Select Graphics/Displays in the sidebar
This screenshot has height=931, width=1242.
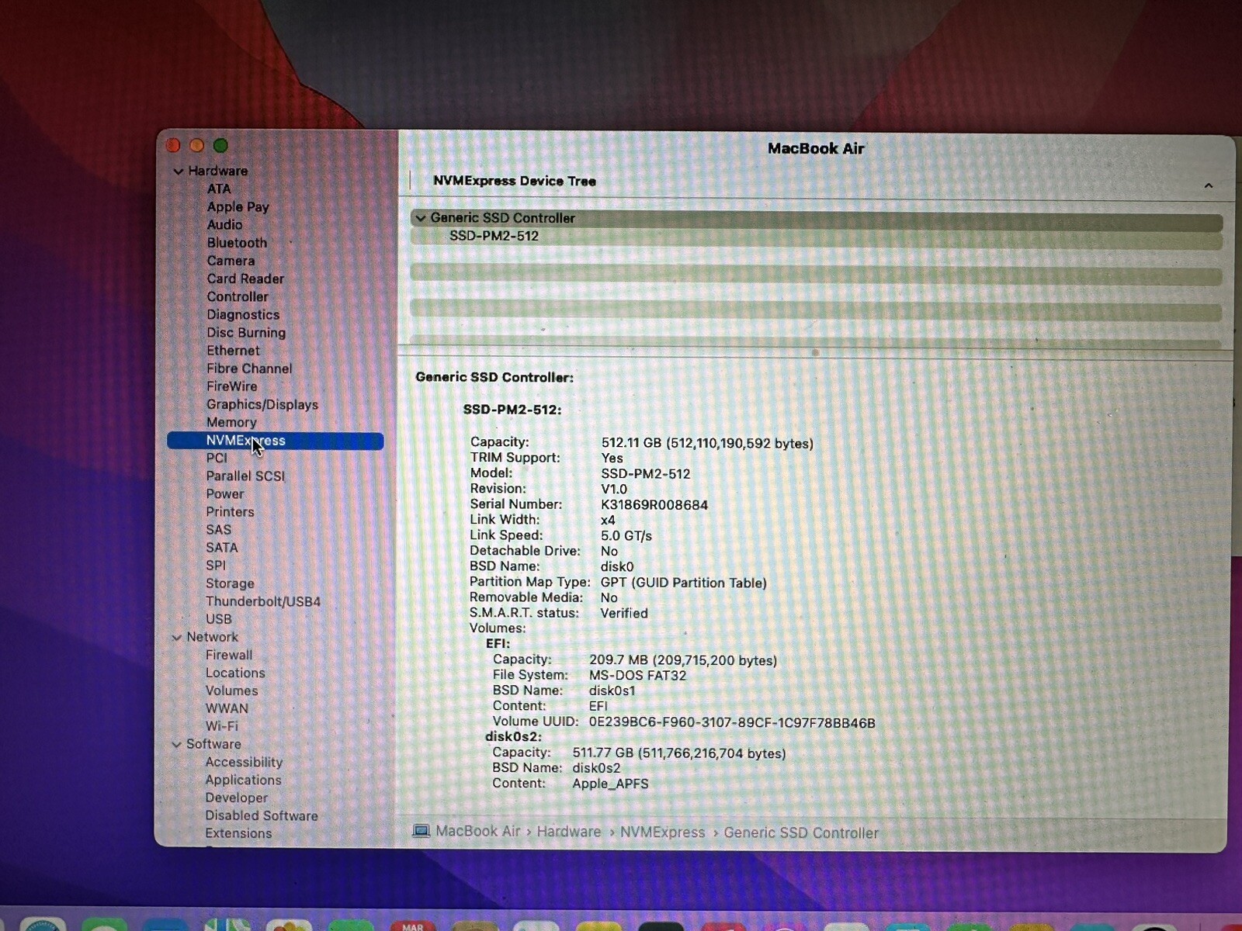pyautogui.click(x=262, y=405)
